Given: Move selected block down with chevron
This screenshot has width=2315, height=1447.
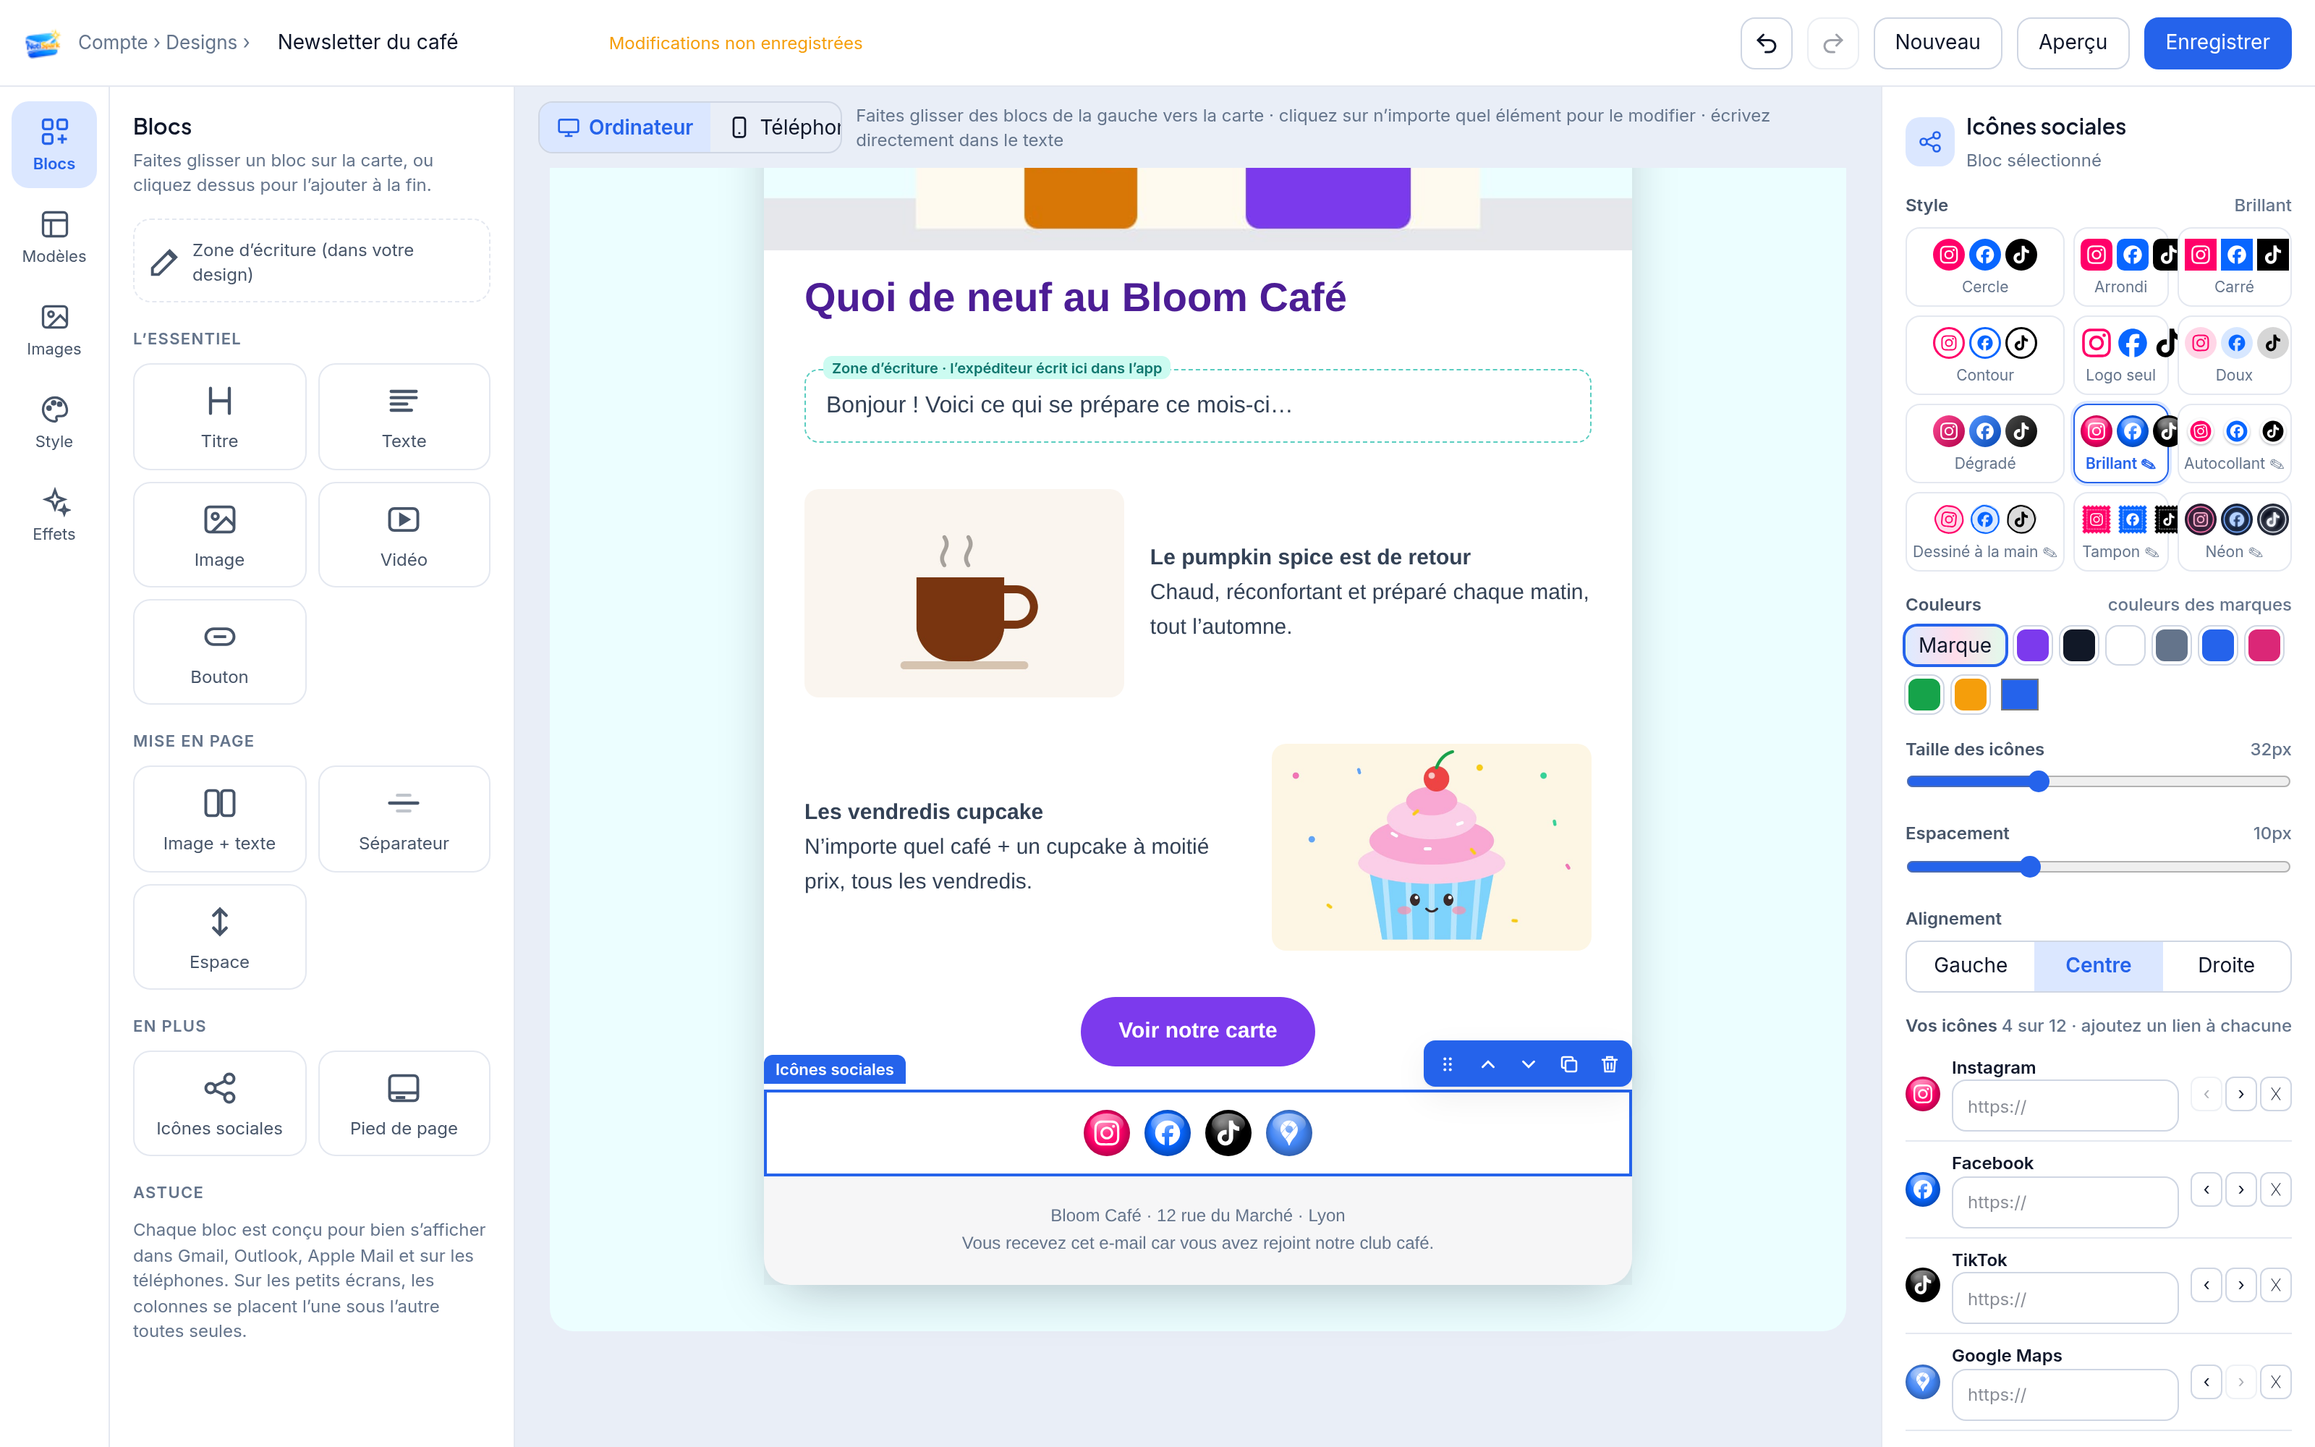Looking at the screenshot, I should click(1529, 1064).
